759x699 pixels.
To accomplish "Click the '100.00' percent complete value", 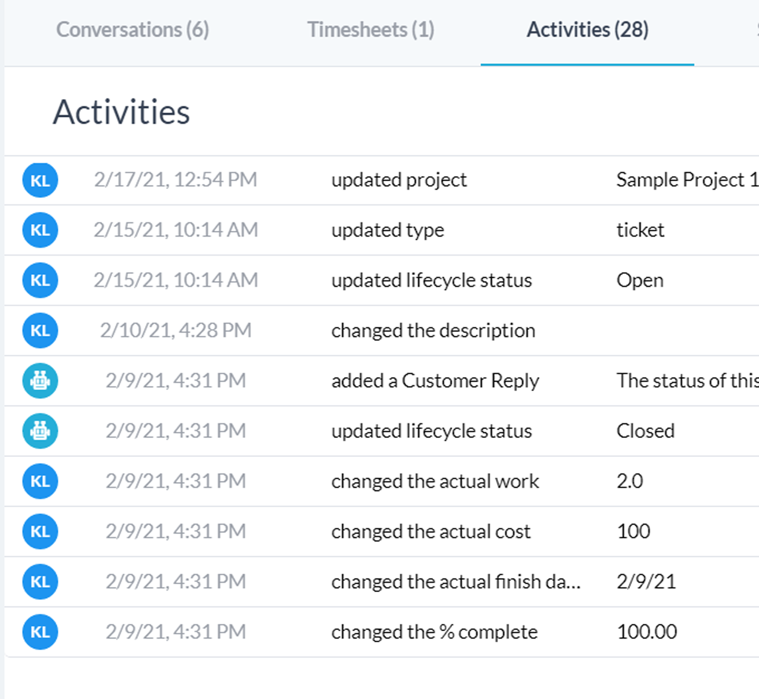I will coord(646,632).
